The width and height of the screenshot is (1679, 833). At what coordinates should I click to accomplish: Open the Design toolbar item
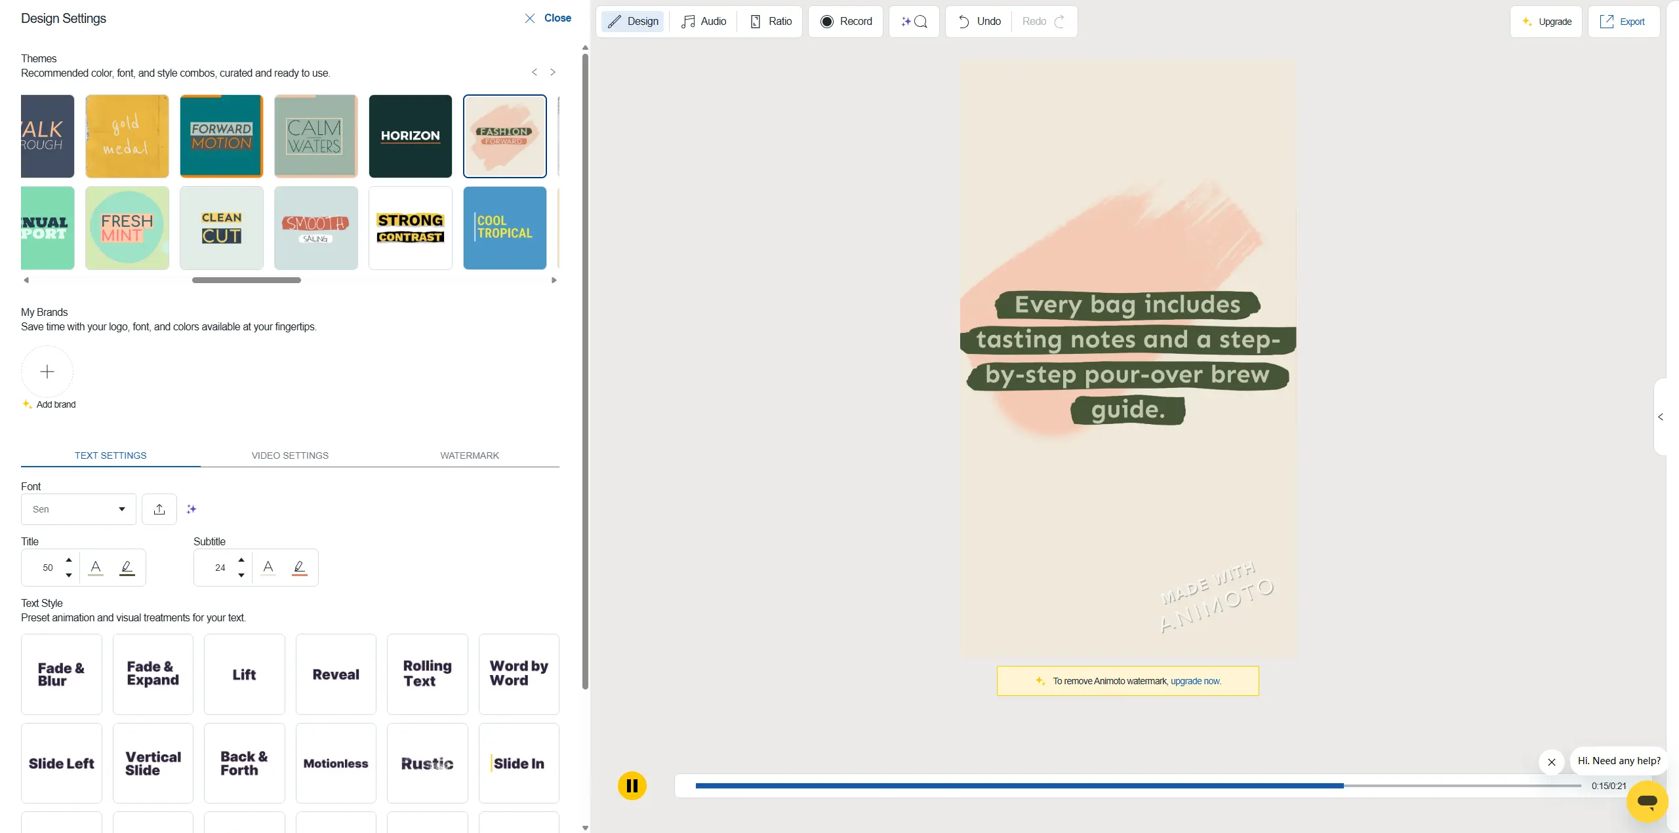(633, 22)
